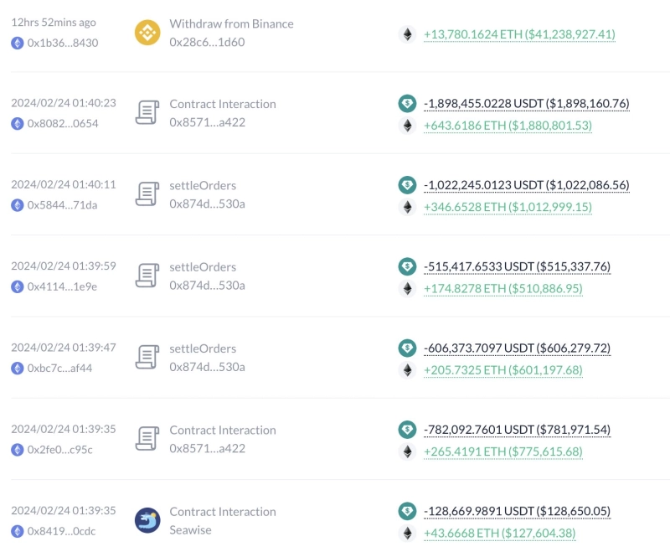The height and width of the screenshot is (557, 670).
Task: Click the -606,373.7097 USDT amount
Action: (x=517, y=348)
